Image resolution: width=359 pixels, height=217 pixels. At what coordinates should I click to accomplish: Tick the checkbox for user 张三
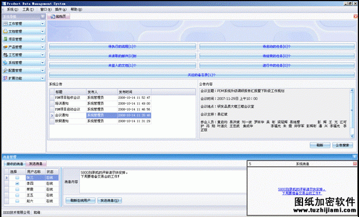tap(17, 177)
